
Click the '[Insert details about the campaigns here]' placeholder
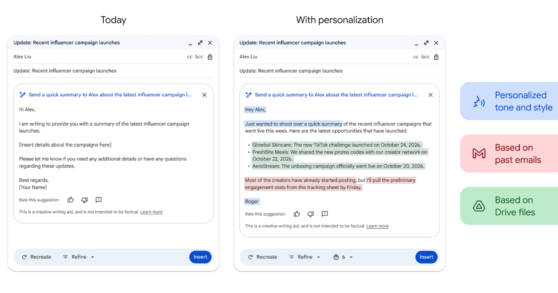pos(65,145)
